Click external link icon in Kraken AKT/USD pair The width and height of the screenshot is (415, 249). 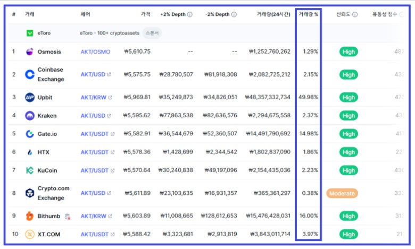109,116
